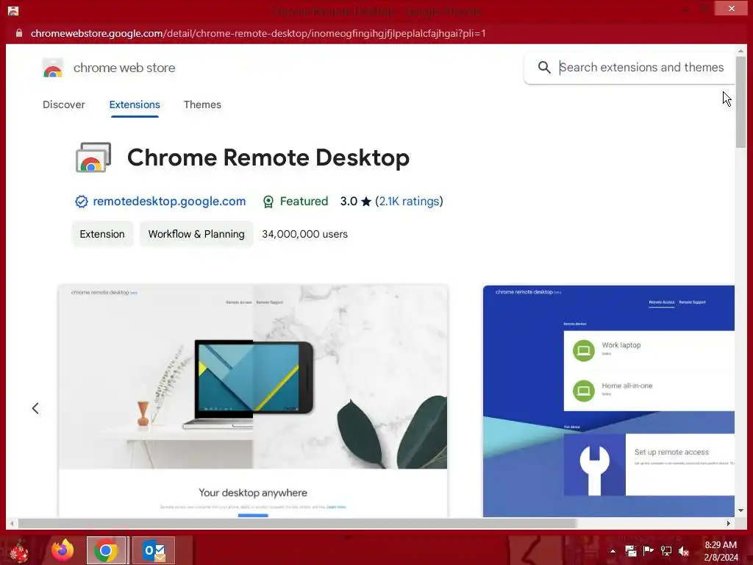753x565 pixels.
Task: Click the rating star icon
Action: (x=366, y=202)
